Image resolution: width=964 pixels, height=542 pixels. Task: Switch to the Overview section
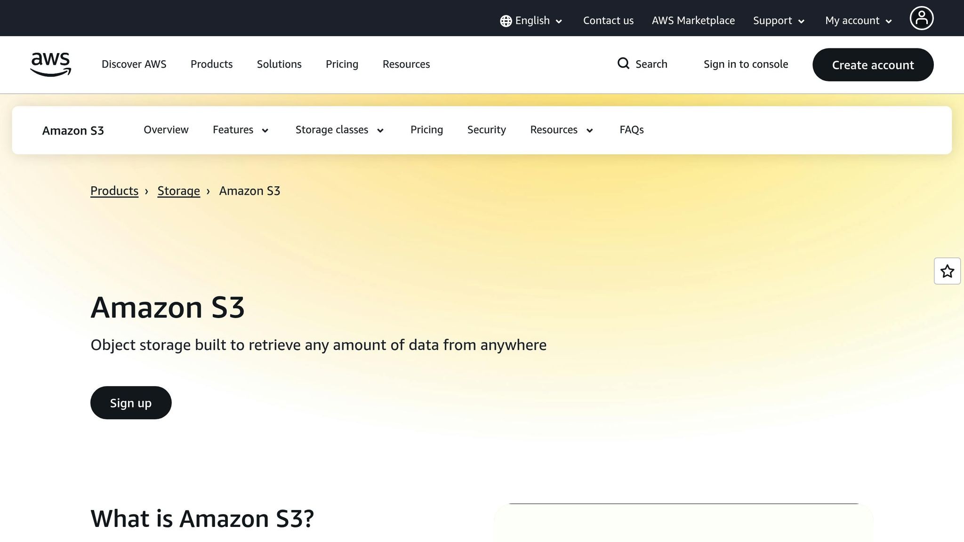pos(166,130)
